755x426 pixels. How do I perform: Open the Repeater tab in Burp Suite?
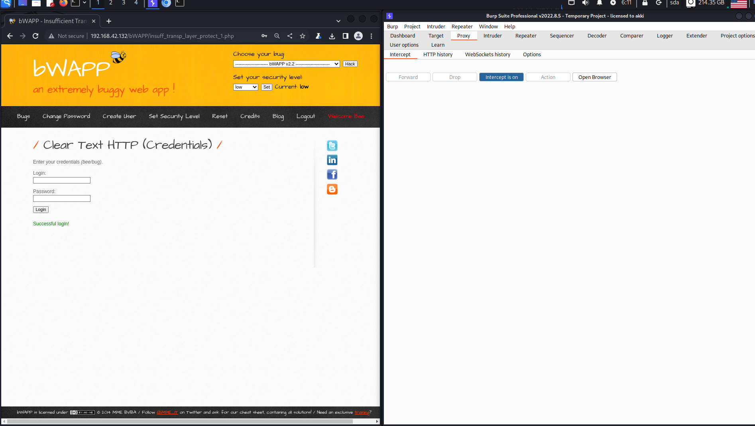525,35
